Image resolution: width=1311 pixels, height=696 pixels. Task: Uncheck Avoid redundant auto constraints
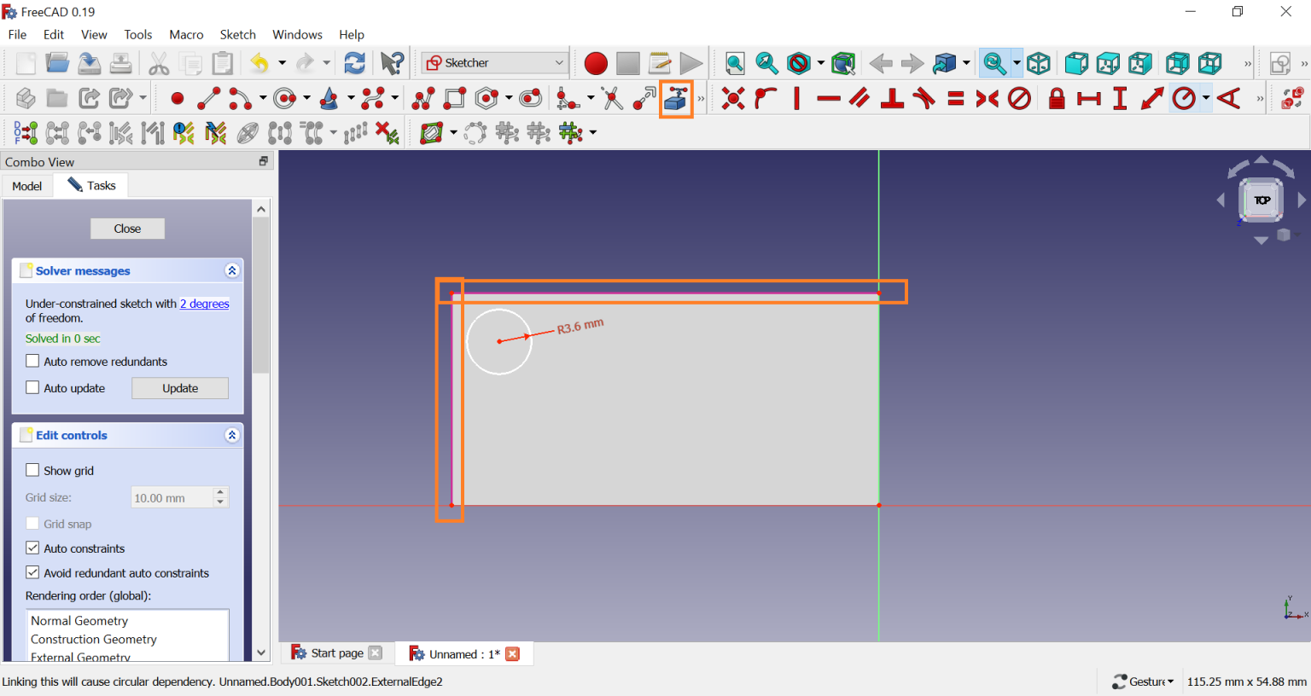[x=32, y=572]
